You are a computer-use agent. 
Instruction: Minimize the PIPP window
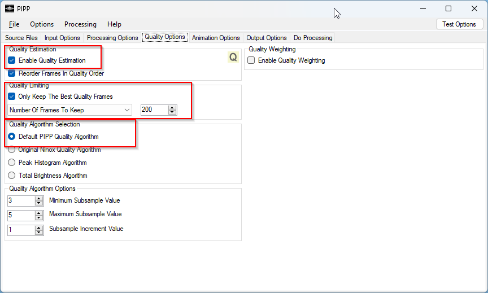tap(423, 8)
